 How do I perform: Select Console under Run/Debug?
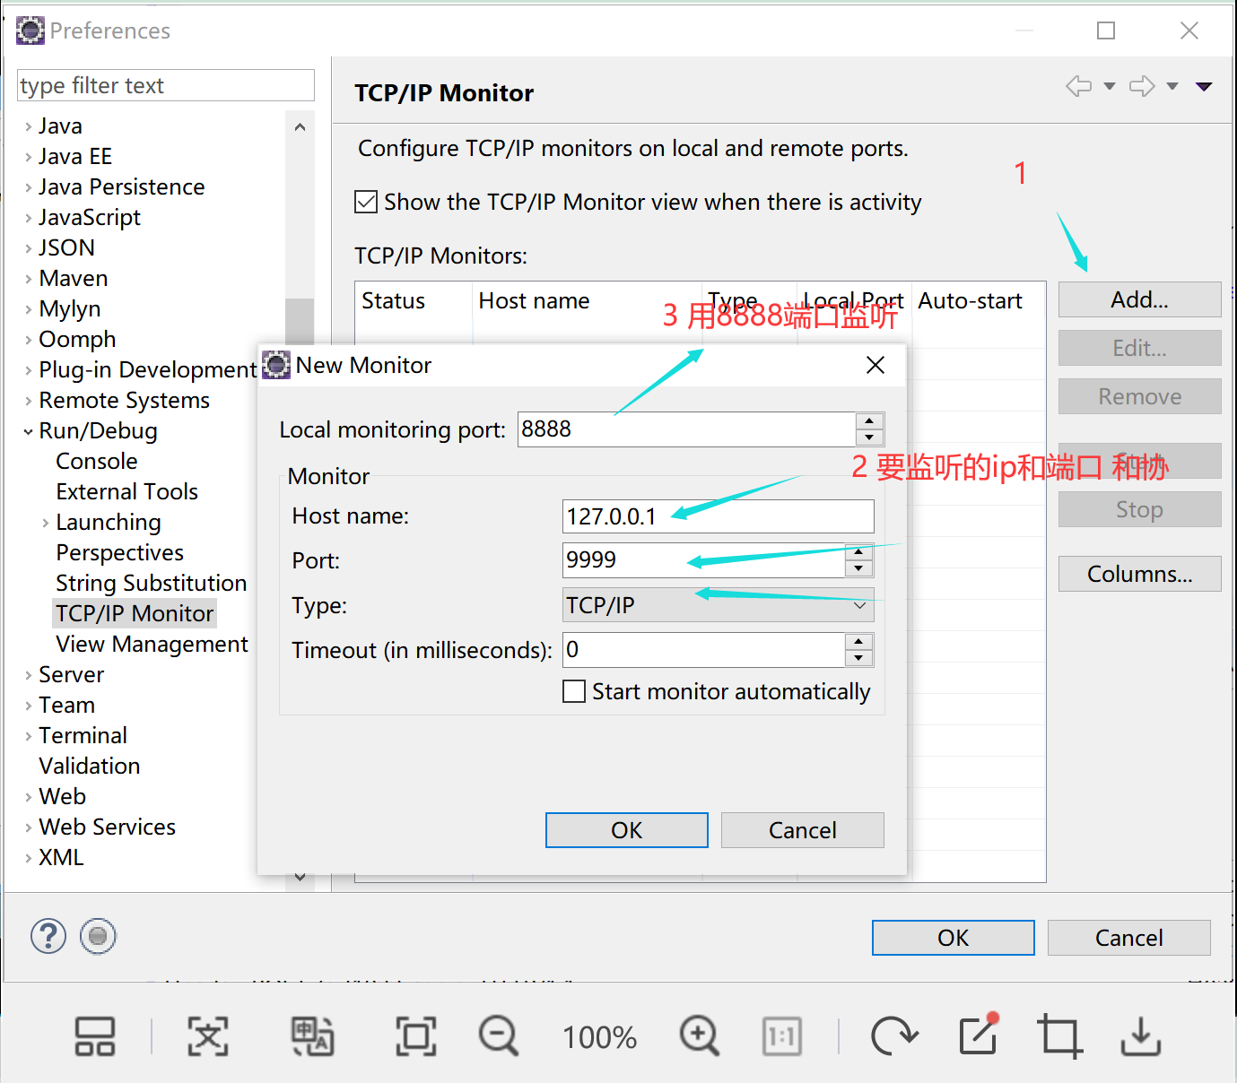click(97, 461)
